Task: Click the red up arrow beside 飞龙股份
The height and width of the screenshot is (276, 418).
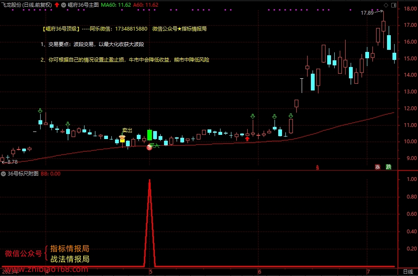Action: pyautogui.click(x=57, y=5)
